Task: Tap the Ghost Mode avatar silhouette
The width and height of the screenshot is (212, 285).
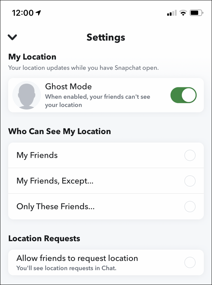Action: coord(26,95)
